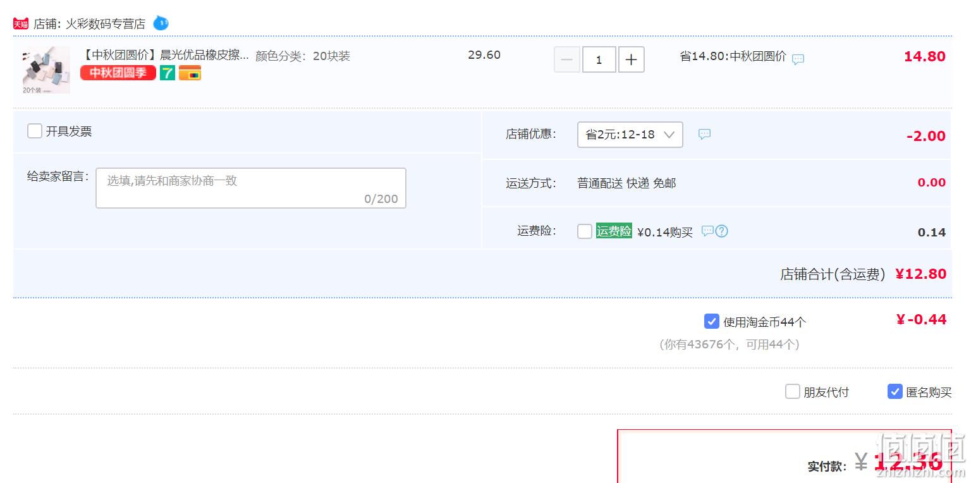Click the red 中秋团圆季 promotion badge
Viewport: 971px width, 483px height.
(x=118, y=73)
